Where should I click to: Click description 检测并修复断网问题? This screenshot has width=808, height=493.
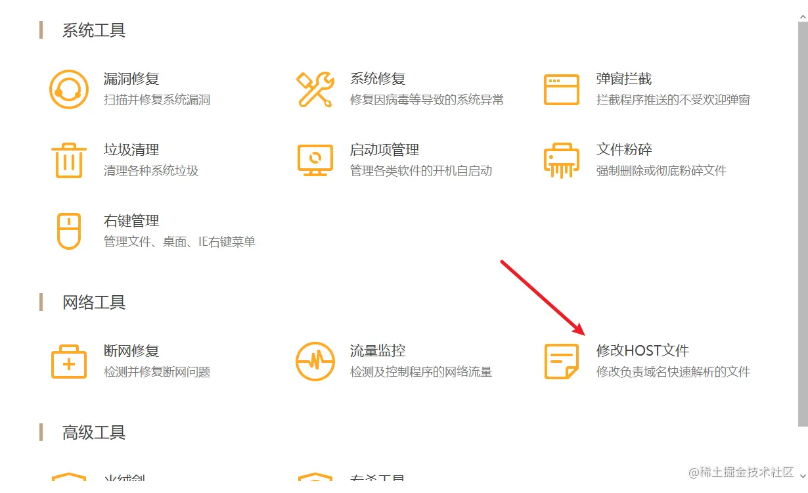pyautogui.click(x=157, y=372)
